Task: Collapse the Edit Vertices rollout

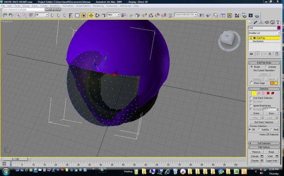Action: pos(264,147)
